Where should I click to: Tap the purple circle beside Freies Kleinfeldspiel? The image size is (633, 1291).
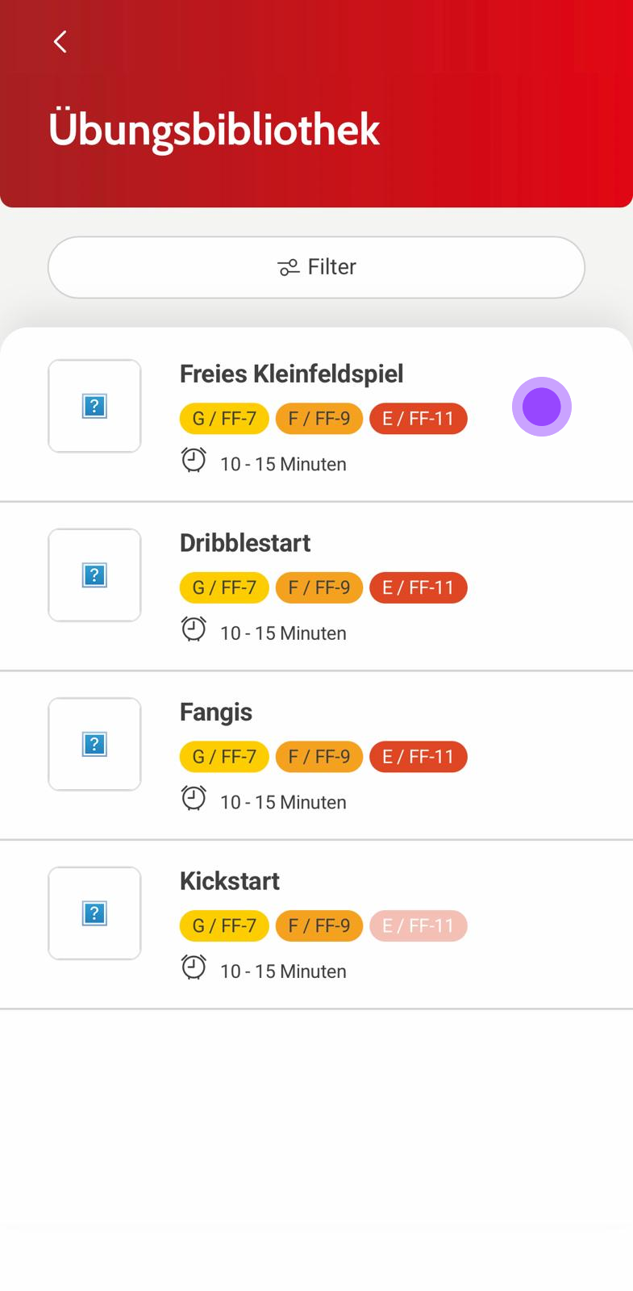[542, 407]
